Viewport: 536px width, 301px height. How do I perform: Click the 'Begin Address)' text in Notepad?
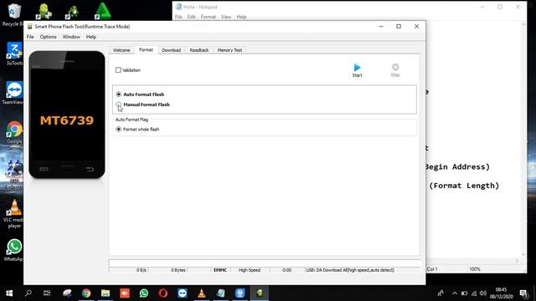457,167
